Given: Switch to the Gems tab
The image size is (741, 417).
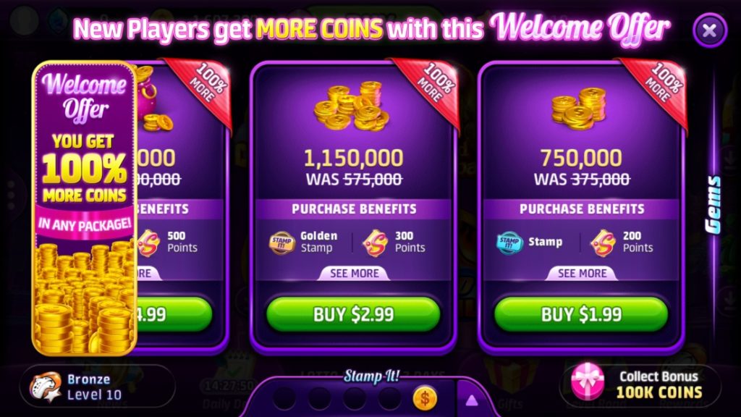Looking at the screenshot, I should pyautogui.click(x=714, y=205).
